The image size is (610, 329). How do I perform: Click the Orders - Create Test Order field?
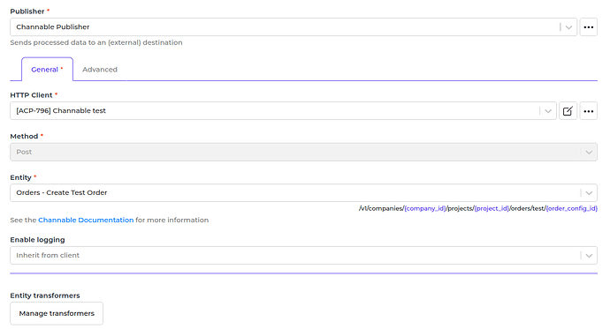click(x=303, y=193)
